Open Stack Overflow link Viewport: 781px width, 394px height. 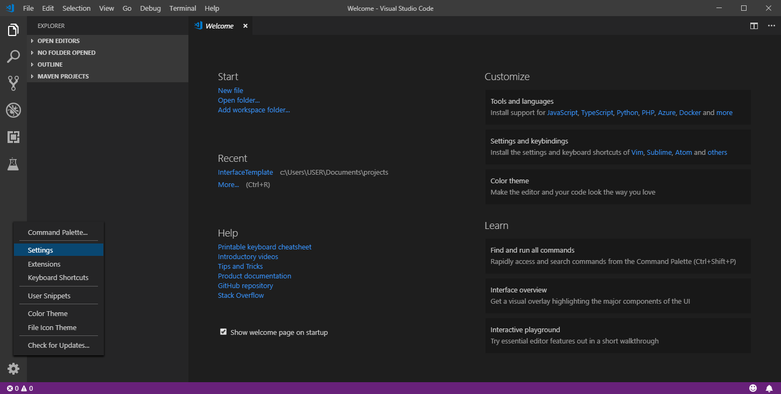pos(241,295)
